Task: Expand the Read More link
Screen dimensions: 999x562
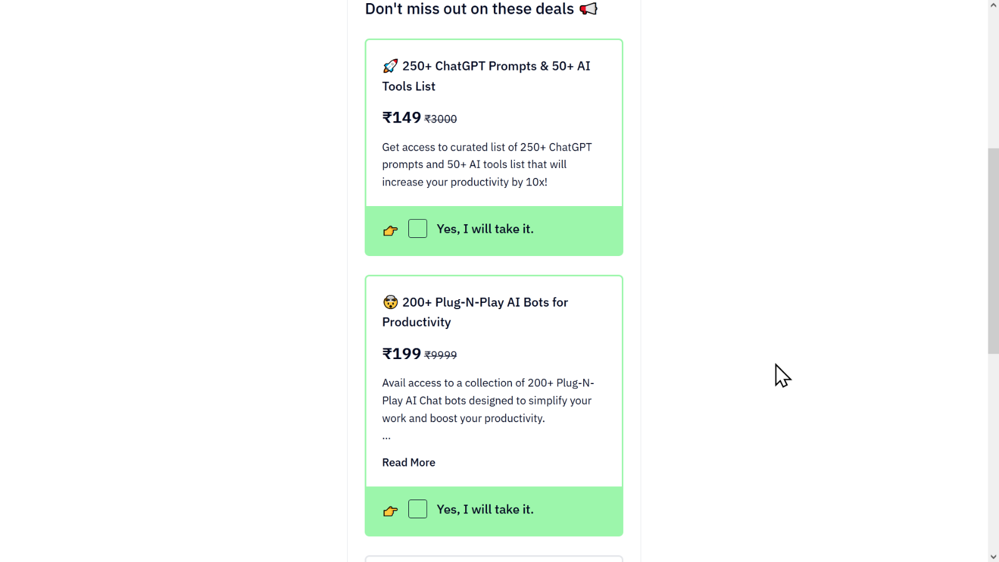Action: click(408, 463)
